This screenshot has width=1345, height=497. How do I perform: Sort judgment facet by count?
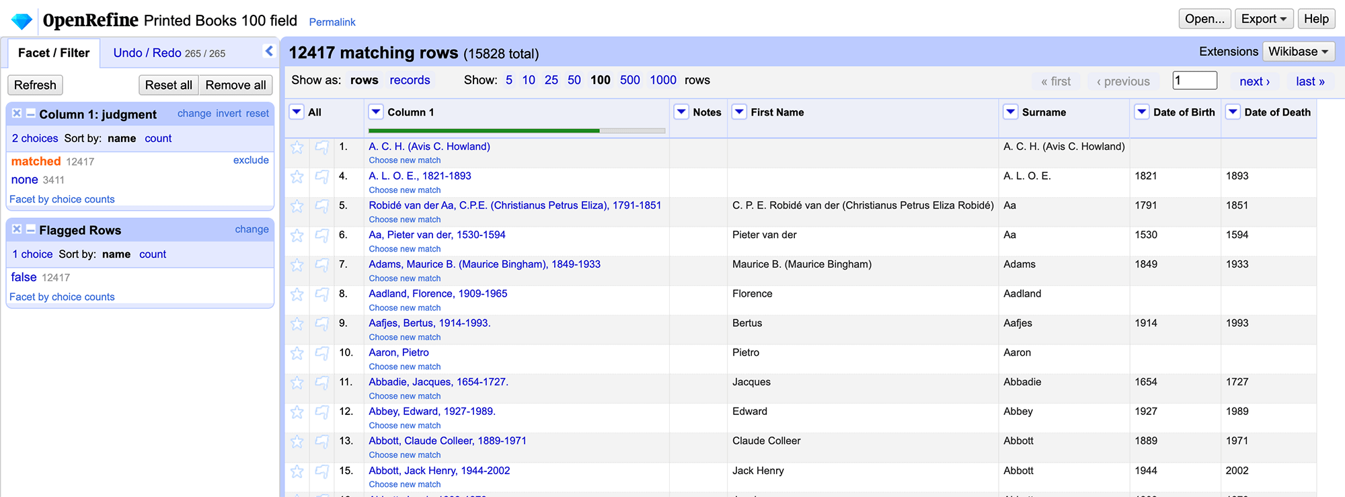coord(158,139)
